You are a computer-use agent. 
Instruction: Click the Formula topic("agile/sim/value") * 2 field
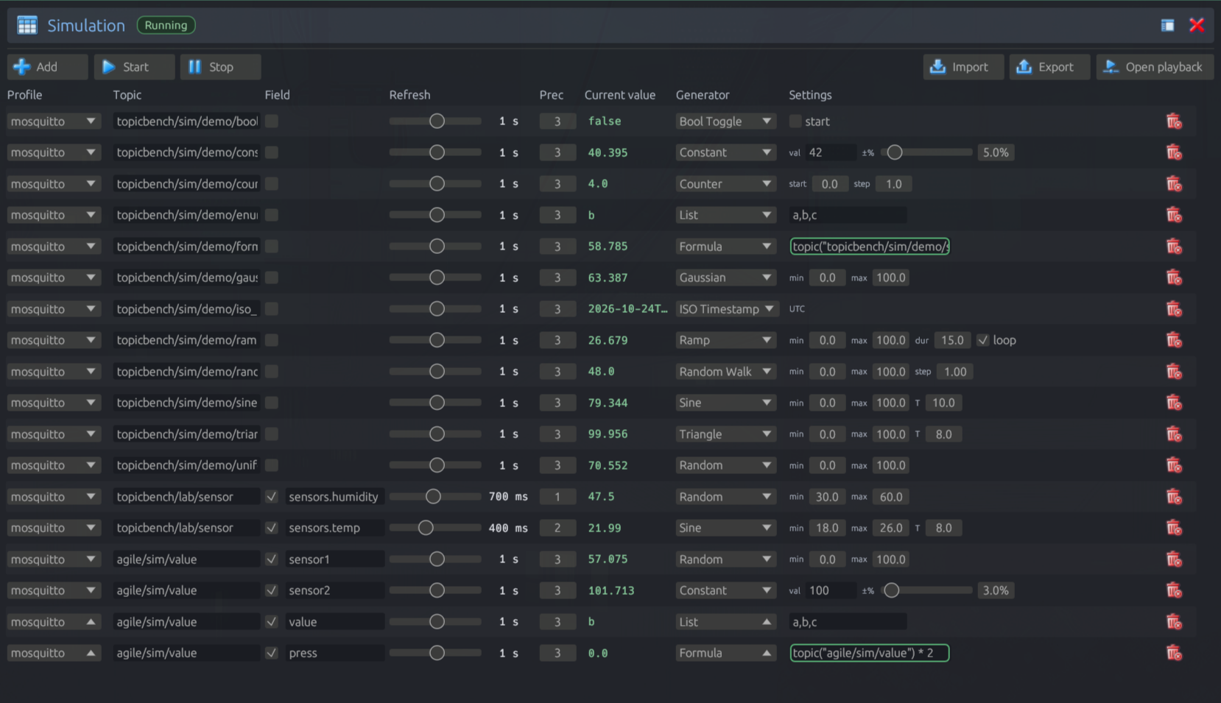pos(870,653)
